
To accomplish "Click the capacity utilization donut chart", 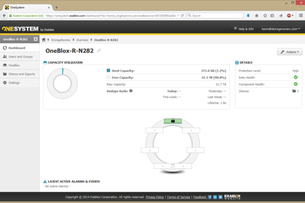I will click(62, 83).
